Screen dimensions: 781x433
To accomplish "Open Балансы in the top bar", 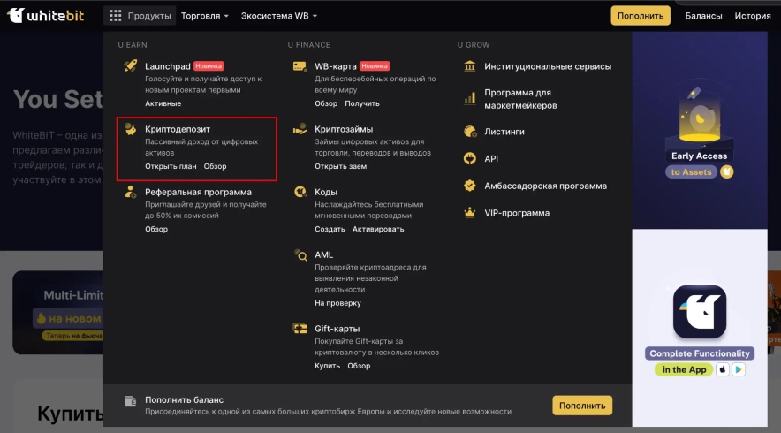I will [x=703, y=16].
